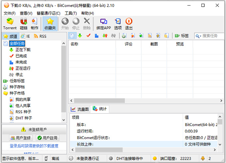The image size is (226, 163).
Task: Click the notification bell icon in status bar
Action: [x=203, y=158]
